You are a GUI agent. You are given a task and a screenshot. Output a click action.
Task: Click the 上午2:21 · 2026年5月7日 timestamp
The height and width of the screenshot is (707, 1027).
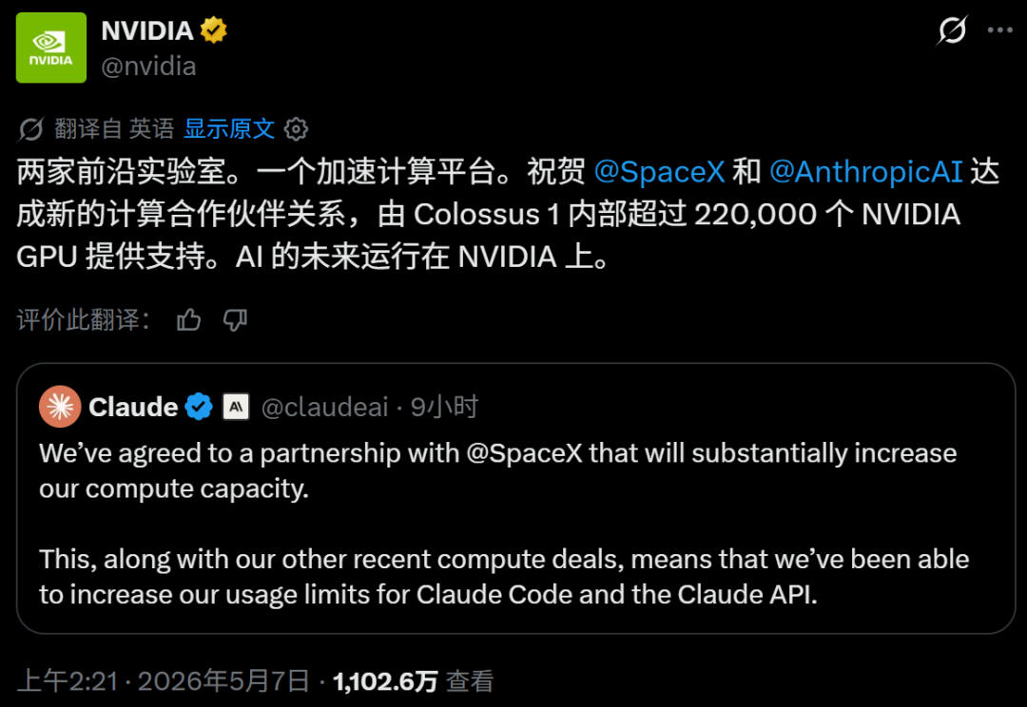[x=163, y=681]
